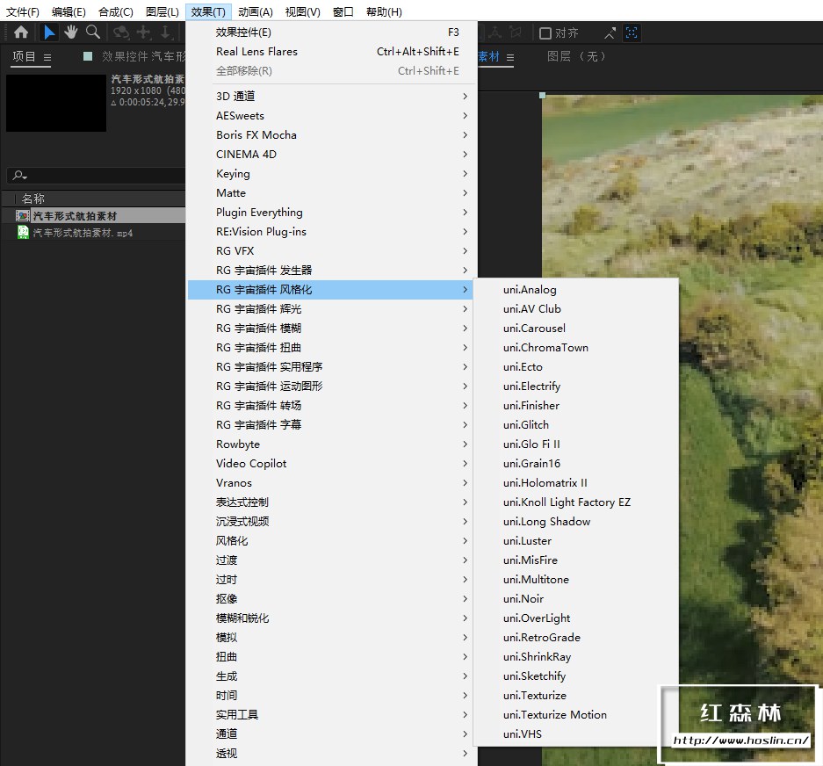Switch to the 图层（无）tab

tap(577, 57)
